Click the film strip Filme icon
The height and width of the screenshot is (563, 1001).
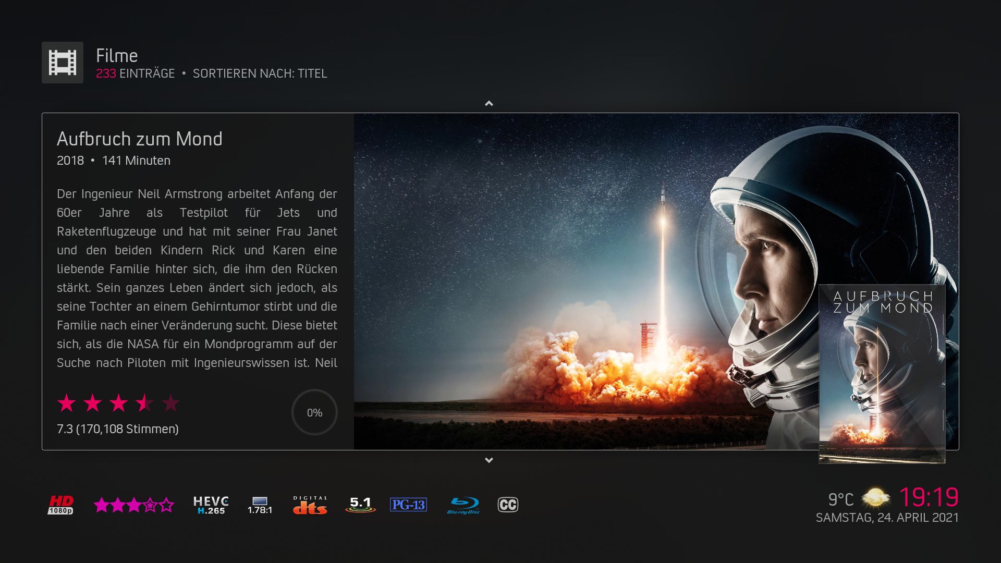[x=63, y=63]
